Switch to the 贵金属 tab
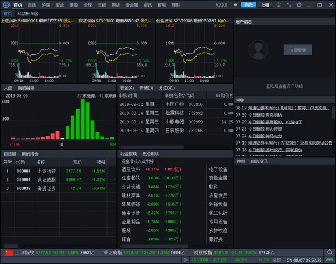The height and width of the screenshot is (264, 336). 130,5
